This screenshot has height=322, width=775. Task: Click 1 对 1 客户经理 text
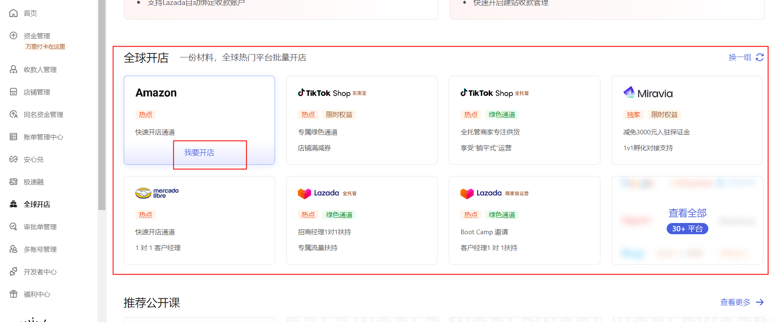[x=158, y=248]
